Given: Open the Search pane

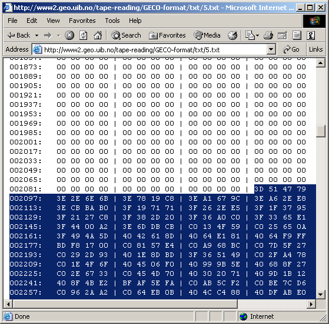Looking at the screenshot, I should [x=126, y=35].
